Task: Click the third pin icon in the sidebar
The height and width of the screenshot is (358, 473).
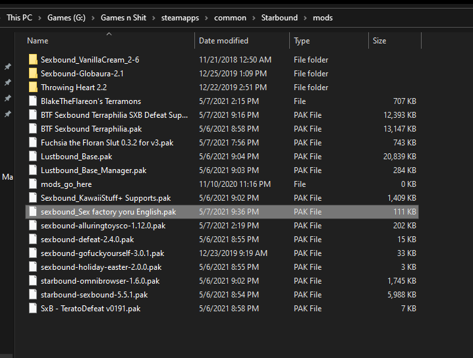Action: [x=8, y=98]
